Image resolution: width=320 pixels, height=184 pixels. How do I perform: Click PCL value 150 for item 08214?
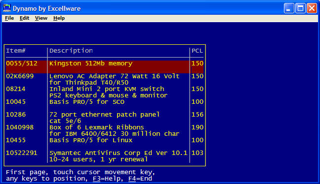(x=198, y=89)
